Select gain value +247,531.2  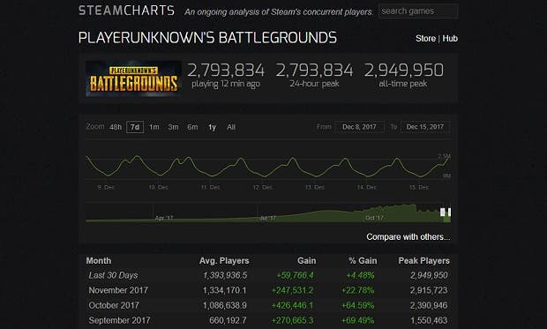[x=292, y=290]
